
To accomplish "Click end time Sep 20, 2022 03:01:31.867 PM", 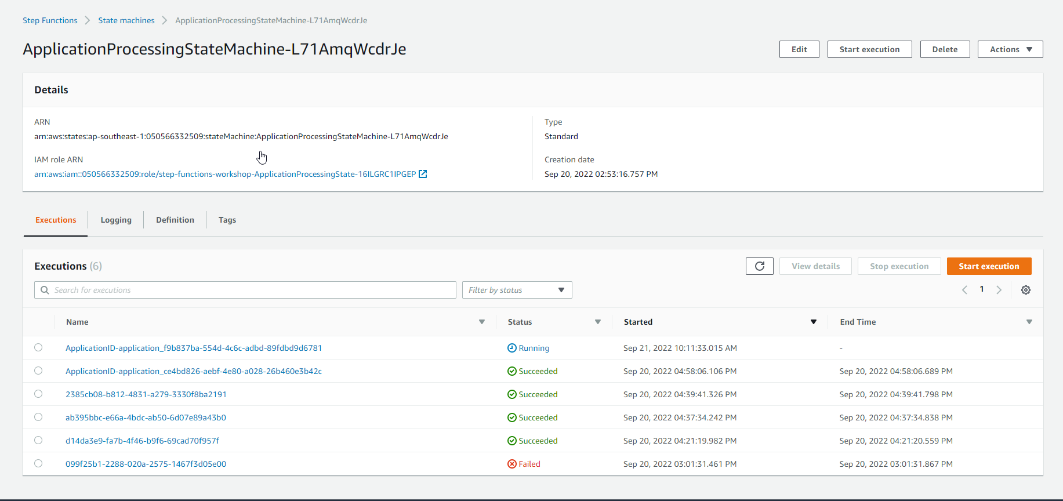I will (896, 464).
